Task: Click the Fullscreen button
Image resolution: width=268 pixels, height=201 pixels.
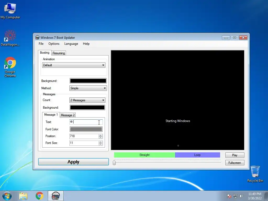Action: coord(235,163)
